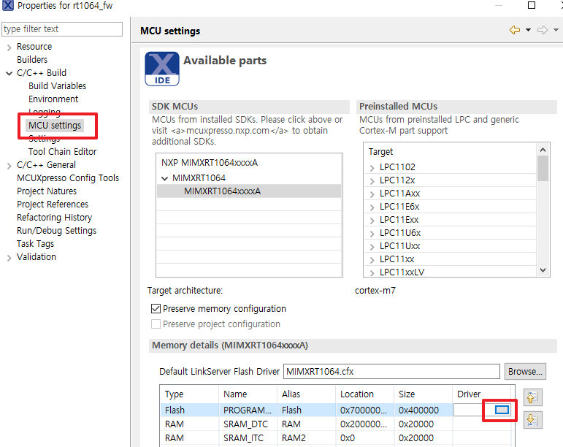Expand the LPC11U6x target node
Viewport: 563px width, 447px height.
click(372, 234)
